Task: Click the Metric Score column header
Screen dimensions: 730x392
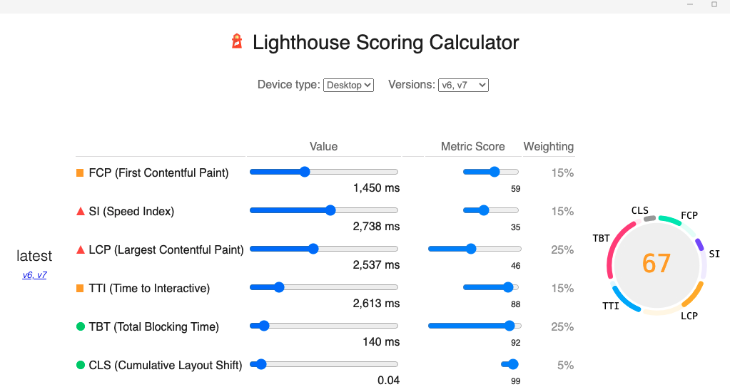Action: click(x=472, y=147)
